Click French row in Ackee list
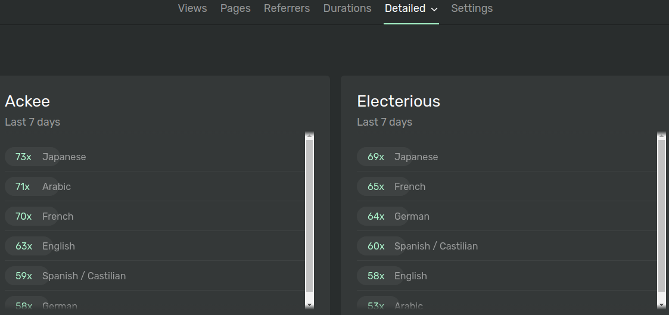This screenshot has height=315, width=669. coord(155,216)
